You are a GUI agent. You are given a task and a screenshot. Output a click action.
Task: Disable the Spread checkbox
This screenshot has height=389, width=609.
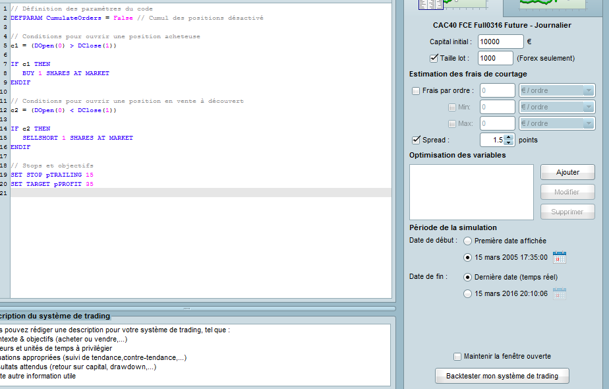pos(416,140)
